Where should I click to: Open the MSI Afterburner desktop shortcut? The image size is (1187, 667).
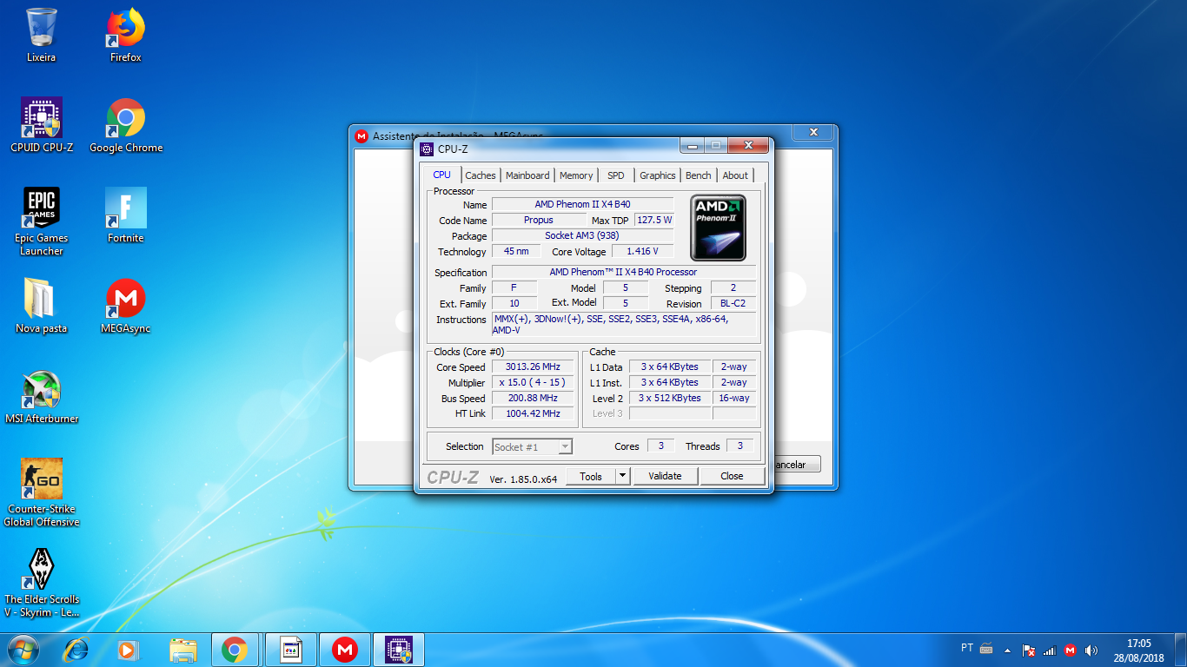point(41,397)
